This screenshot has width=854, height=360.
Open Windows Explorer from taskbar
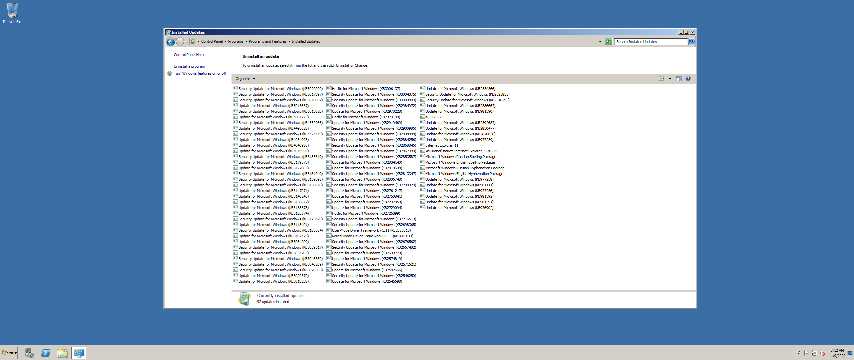pos(62,353)
